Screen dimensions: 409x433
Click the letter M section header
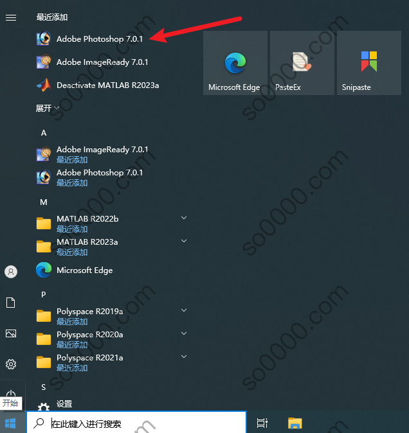pos(43,202)
